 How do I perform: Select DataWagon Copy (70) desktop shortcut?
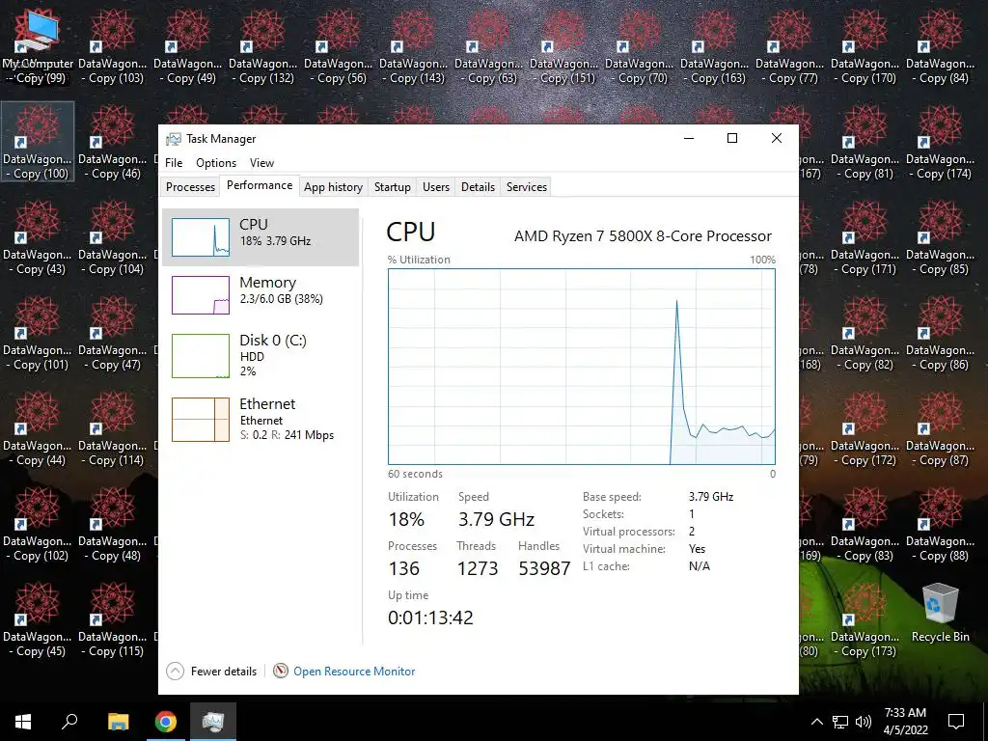pyautogui.click(x=639, y=46)
